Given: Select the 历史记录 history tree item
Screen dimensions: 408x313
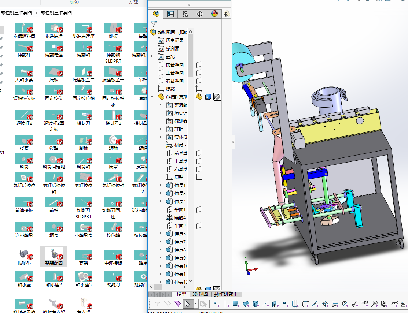Looking at the screenshot, I should coord(174,40).
